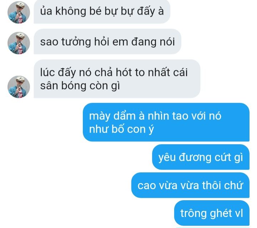This screenshot has height=228, width=257.
Task: Select the "ủa không bé bự bự đấy à" bubble
Action: [x=102, y=11]
